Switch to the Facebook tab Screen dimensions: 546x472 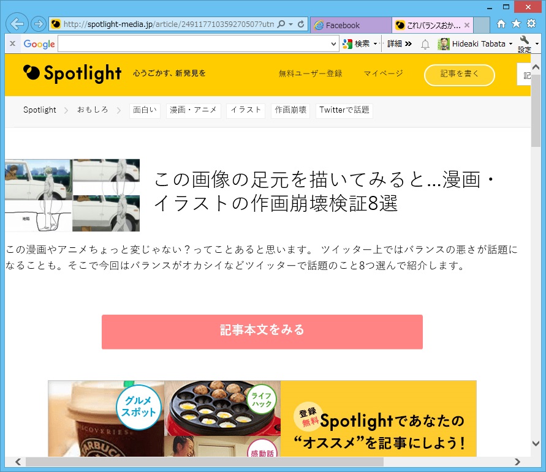click(x=351, y=25)
